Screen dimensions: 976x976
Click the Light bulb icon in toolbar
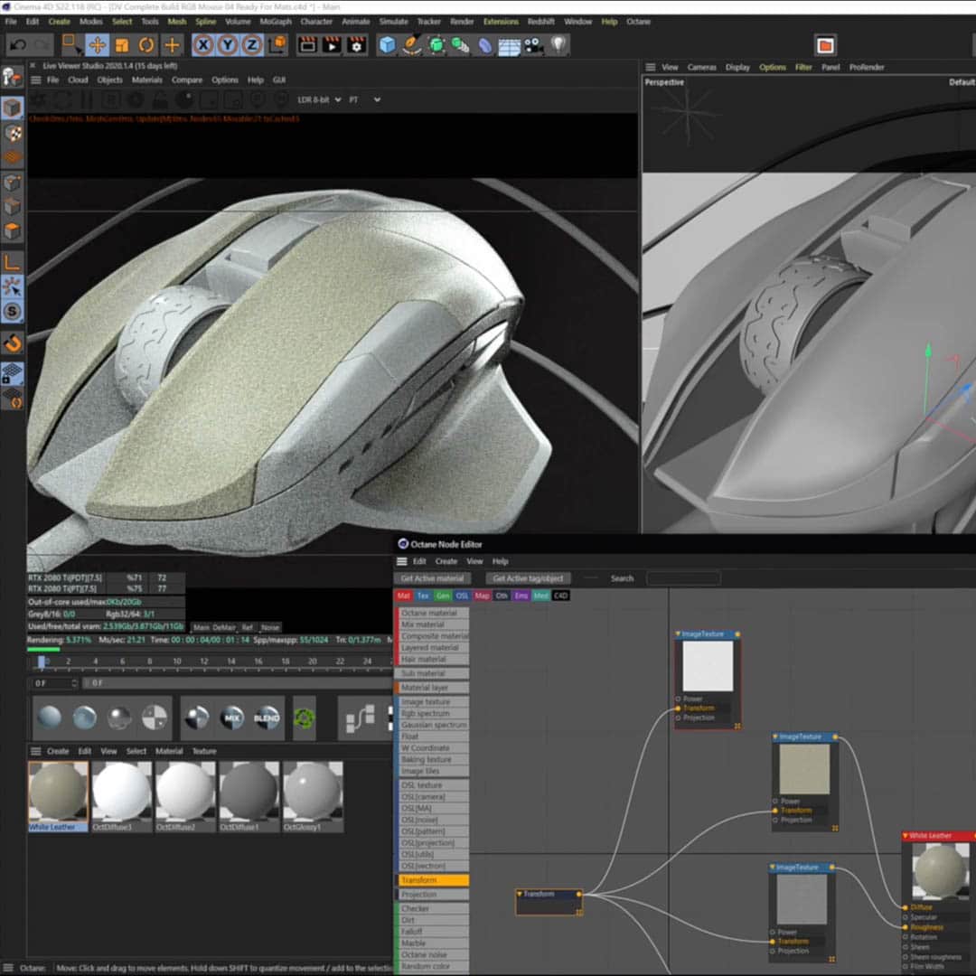[559, 44]
